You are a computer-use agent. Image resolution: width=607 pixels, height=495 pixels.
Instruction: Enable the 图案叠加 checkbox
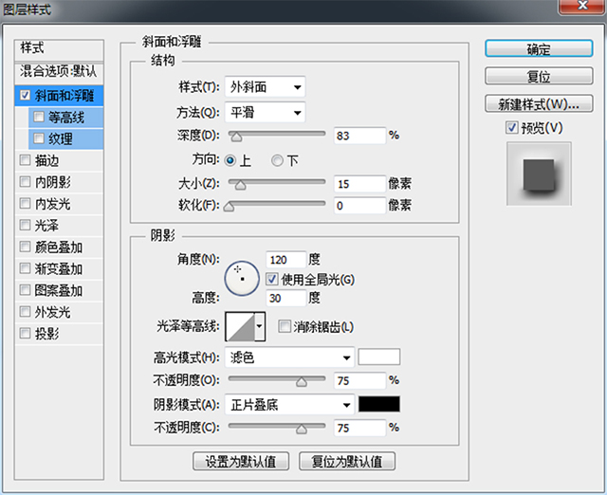pos(26,290)
